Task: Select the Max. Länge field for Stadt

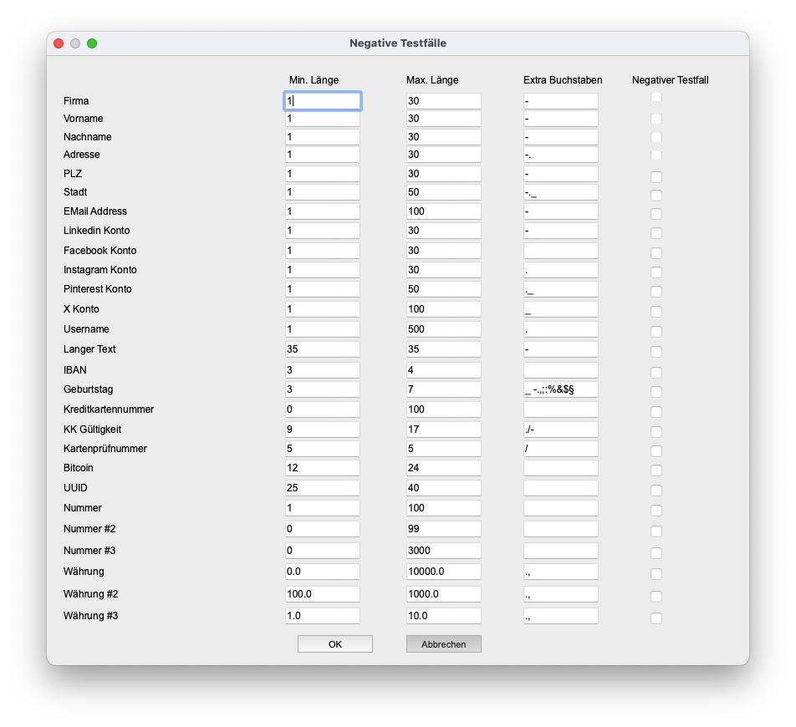Action: [444, 192]
